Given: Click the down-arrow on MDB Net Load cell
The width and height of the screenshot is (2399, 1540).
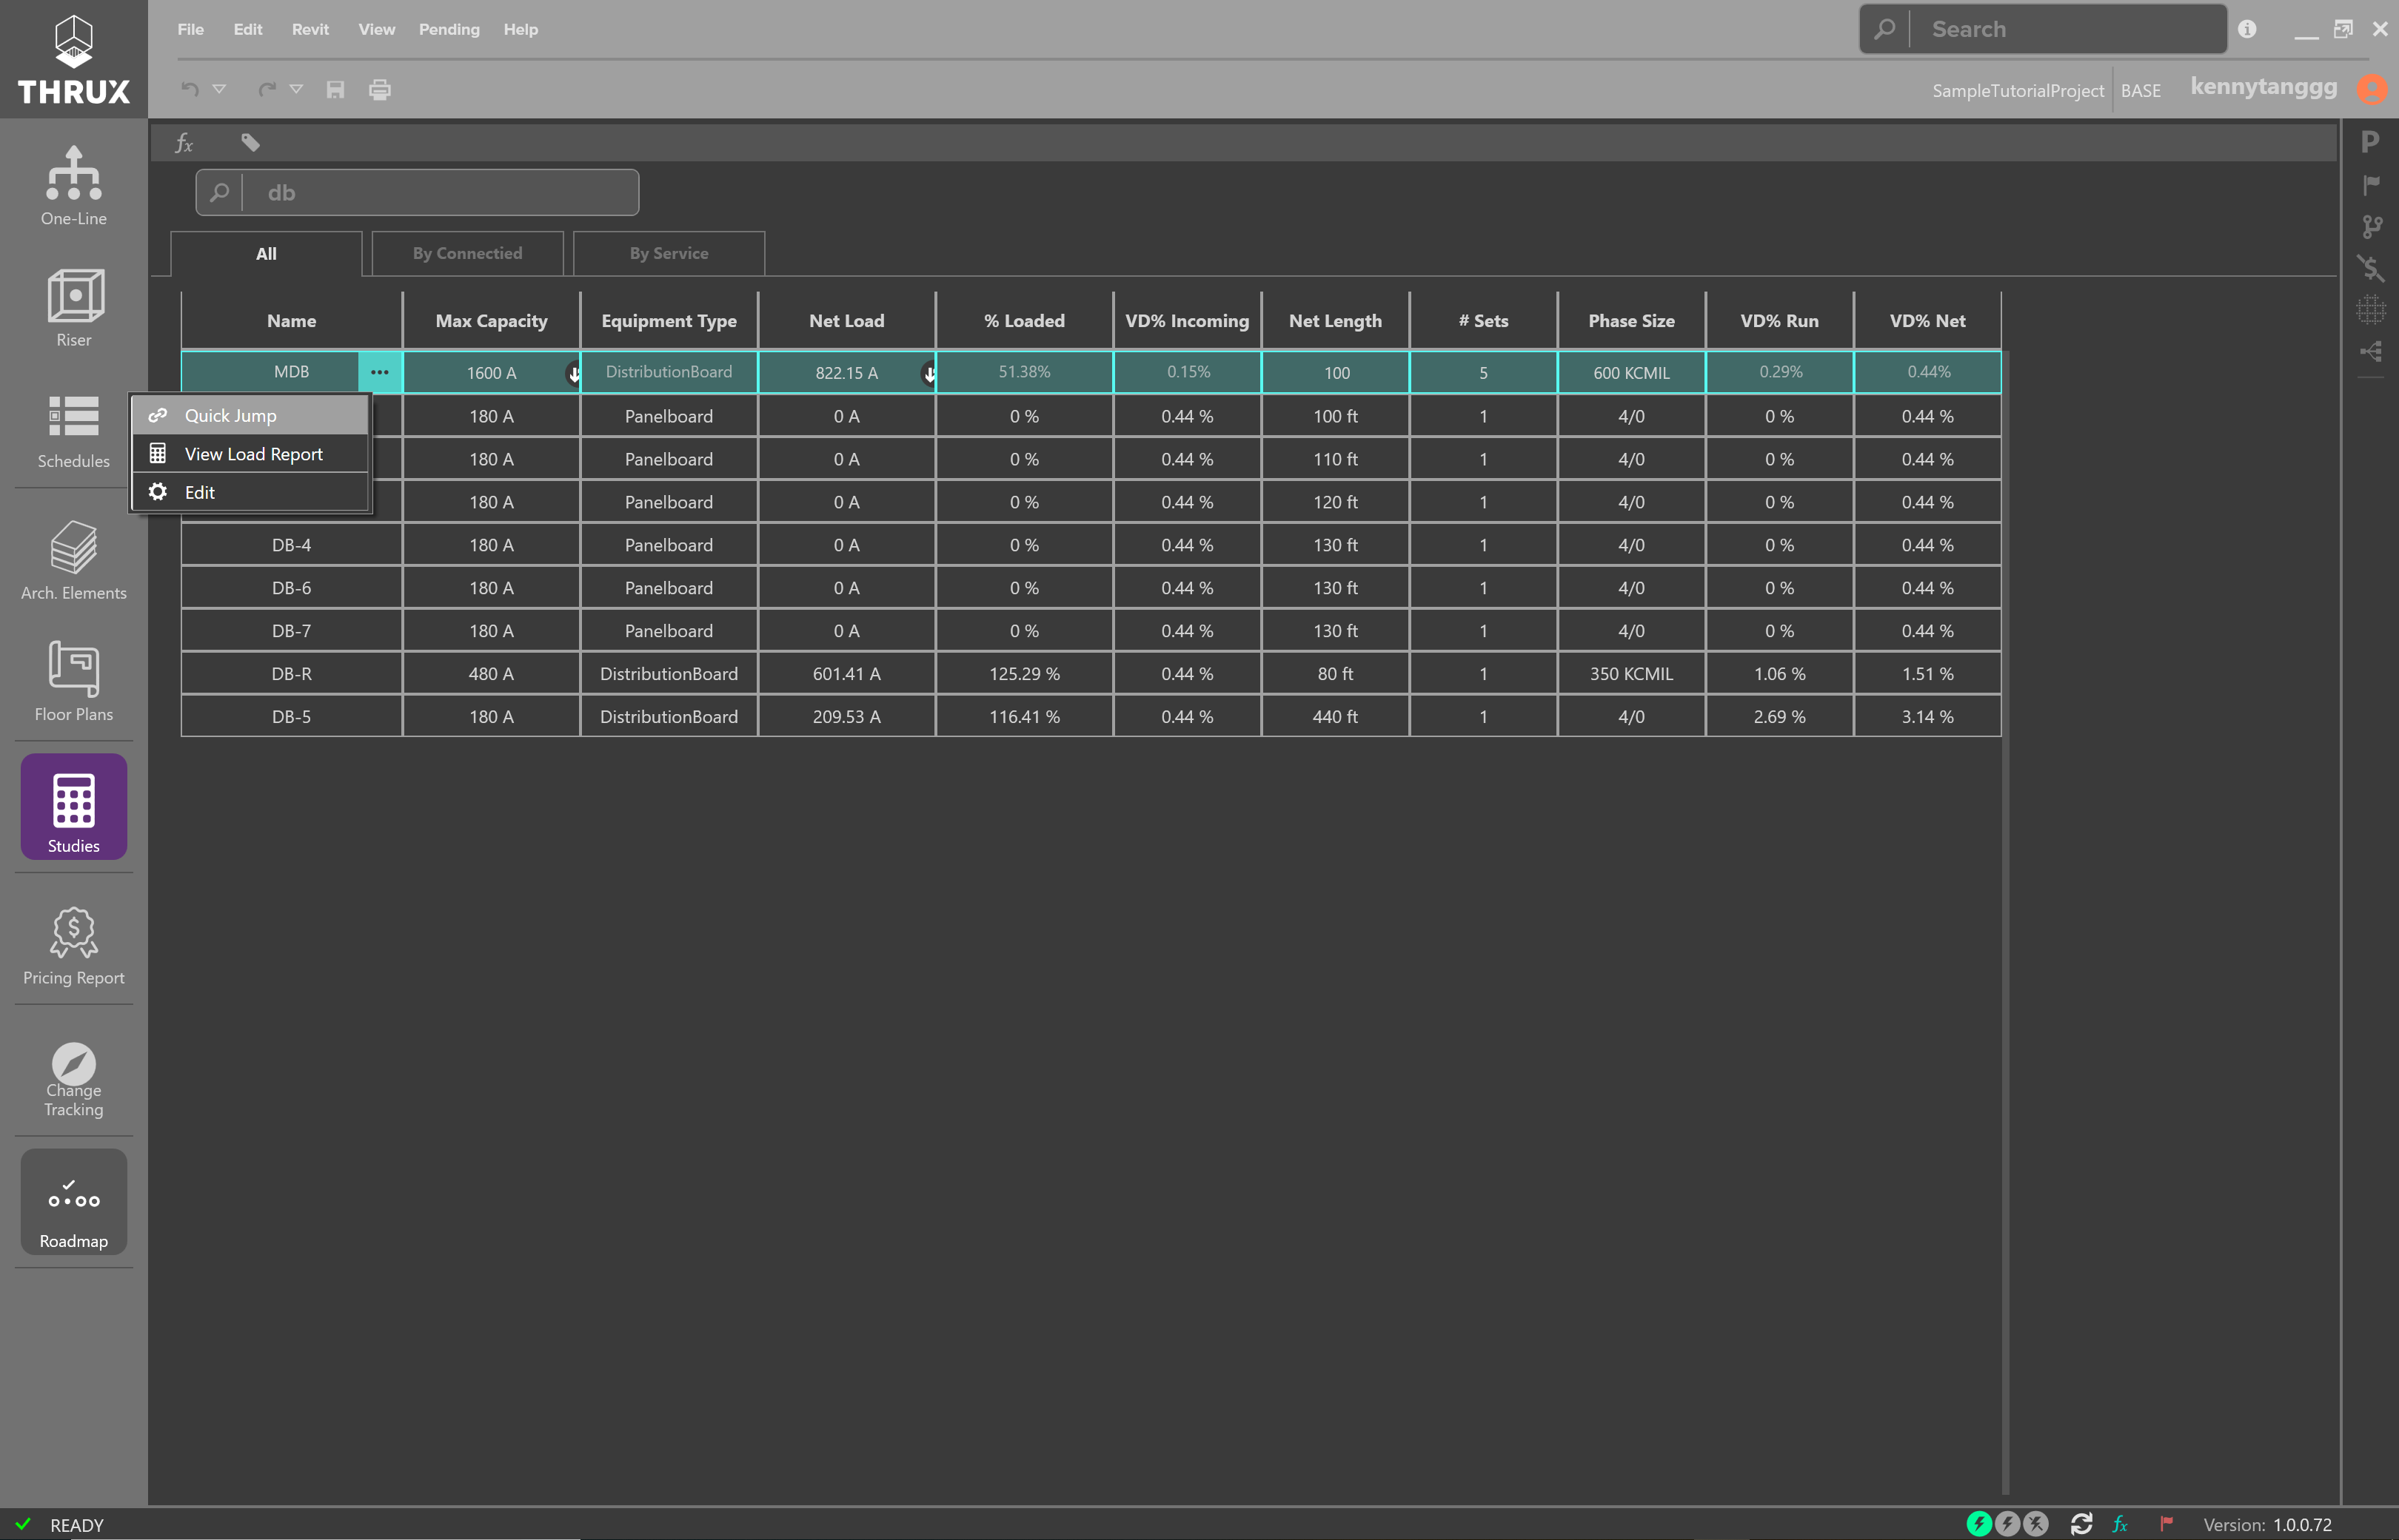Looking at the screenshot, I should 929,374.
